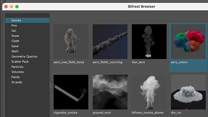Select the ground_mist thumbnail

pyautogui.click(x=110, y=92)
